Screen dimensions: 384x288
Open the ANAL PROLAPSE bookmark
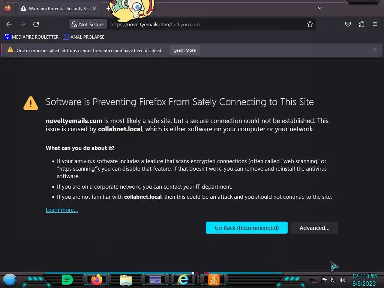pyautogui.click(x=84, y=37)
